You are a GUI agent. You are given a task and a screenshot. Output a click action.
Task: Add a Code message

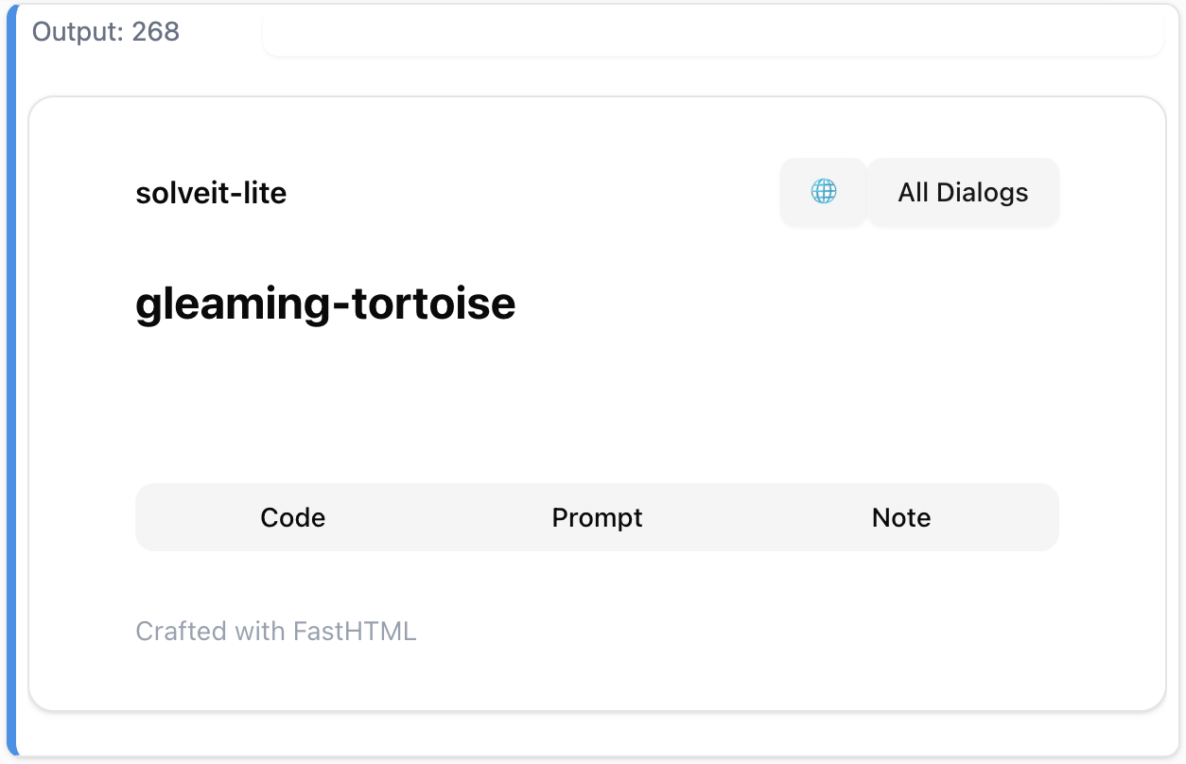coord(293,517)
